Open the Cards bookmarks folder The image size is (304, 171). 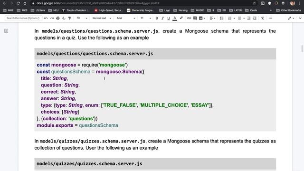tap(251, 10)
